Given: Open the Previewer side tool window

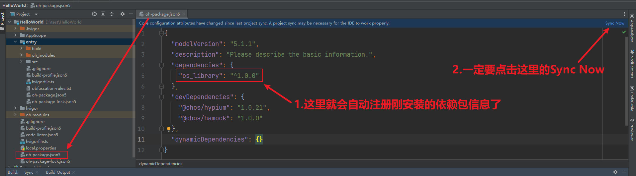Looking at the screenshot, I should [x=632, y=129].
